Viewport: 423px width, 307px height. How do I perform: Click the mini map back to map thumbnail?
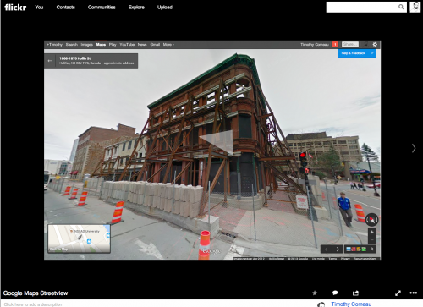[79, 238]
